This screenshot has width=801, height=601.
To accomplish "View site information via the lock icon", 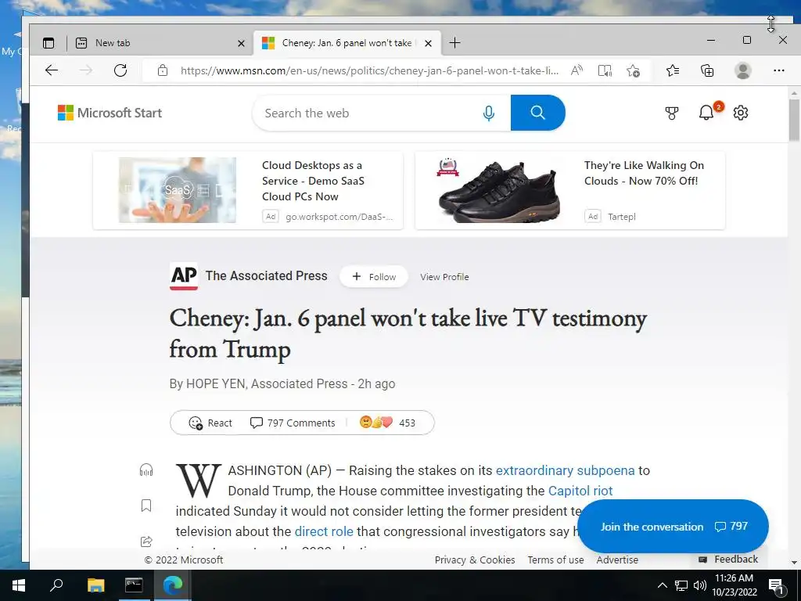I will pyautogui.click(x=163, y=70).
